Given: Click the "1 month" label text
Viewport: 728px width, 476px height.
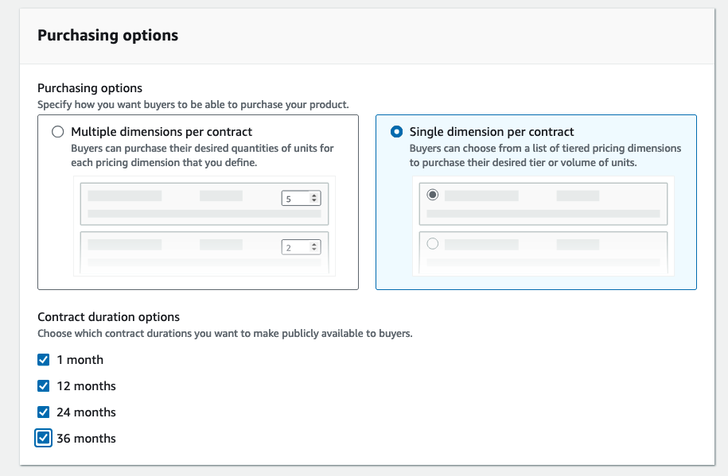Looking at the screenshot, I should click(x=80, y=360).
